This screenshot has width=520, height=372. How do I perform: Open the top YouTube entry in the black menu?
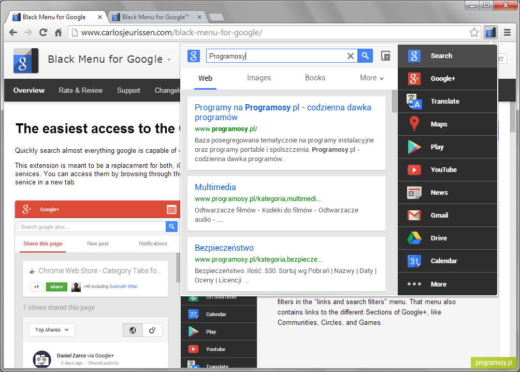click(x=447, y=169)
